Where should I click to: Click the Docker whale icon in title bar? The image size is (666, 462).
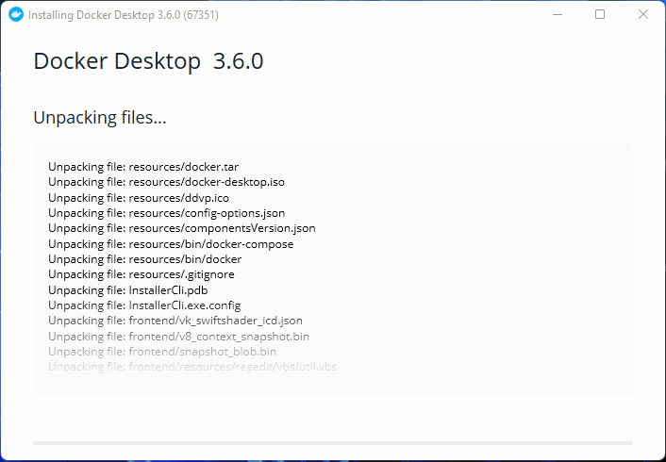pos(16,14)
